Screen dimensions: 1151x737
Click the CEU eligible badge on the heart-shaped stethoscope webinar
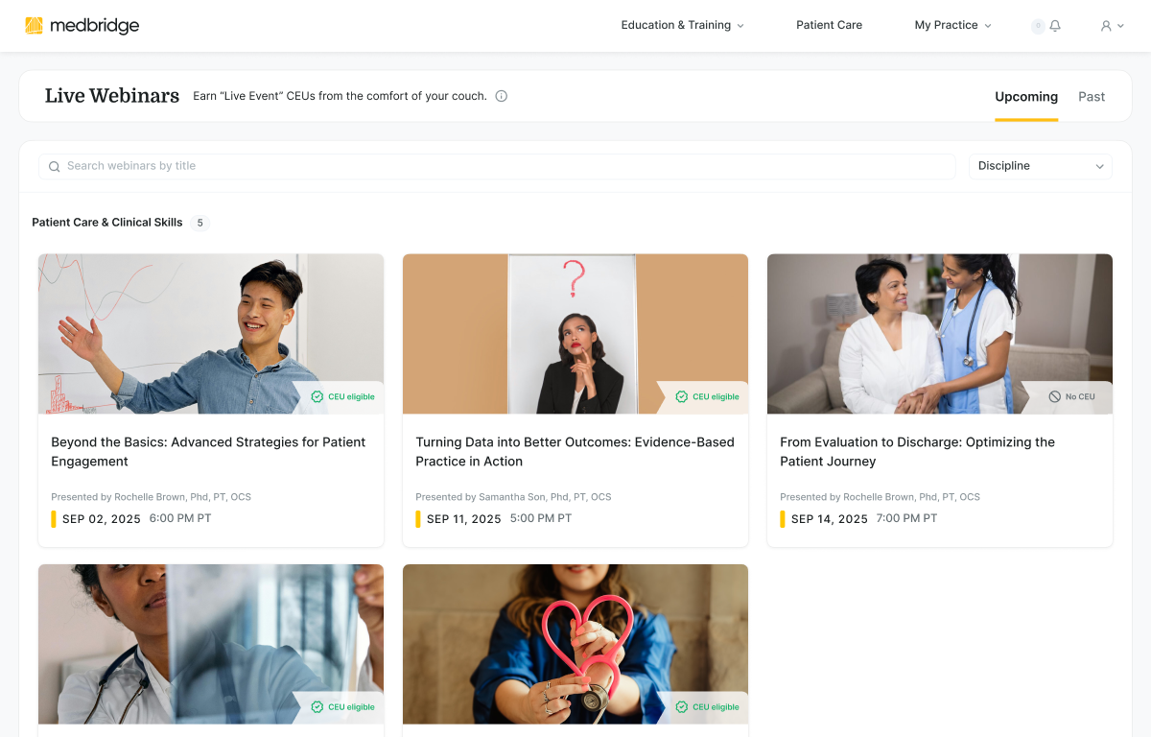[x=707, y=706]
